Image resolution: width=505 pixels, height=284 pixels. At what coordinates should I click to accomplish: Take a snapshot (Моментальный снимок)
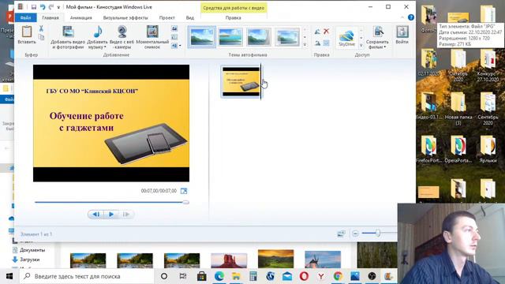click(x=152, y=37)
